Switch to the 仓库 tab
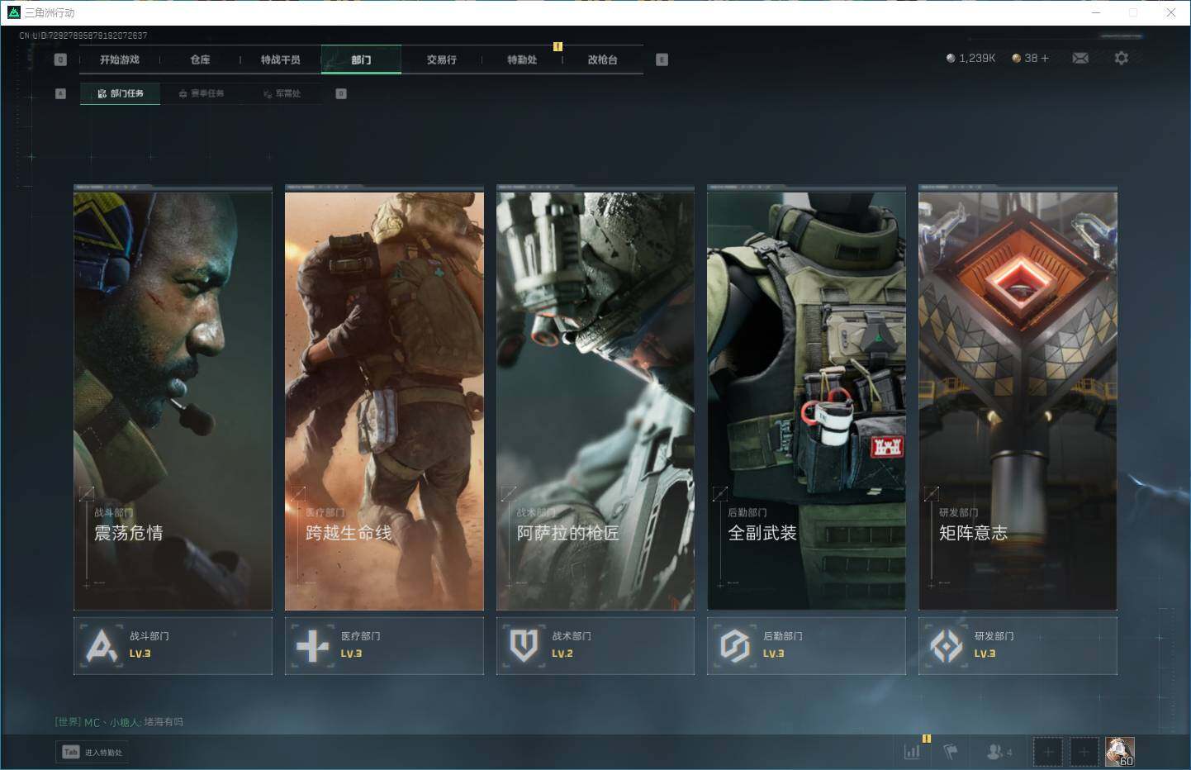 point(200,59)
